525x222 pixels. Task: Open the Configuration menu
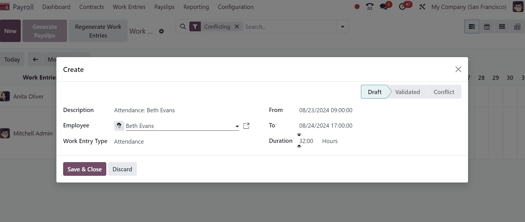coord(236,7)
